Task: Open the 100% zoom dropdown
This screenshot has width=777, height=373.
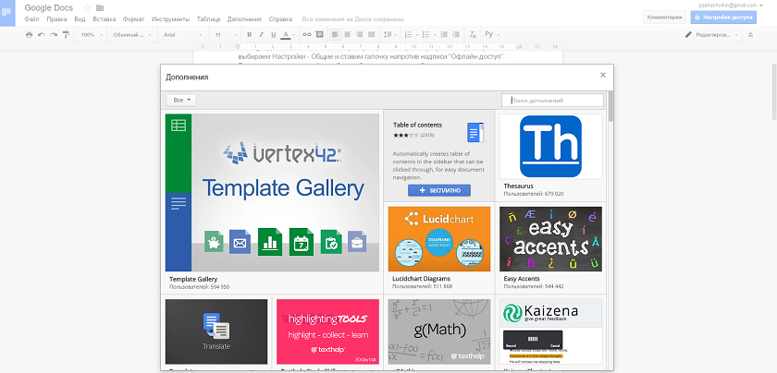Action: (91, 35)
